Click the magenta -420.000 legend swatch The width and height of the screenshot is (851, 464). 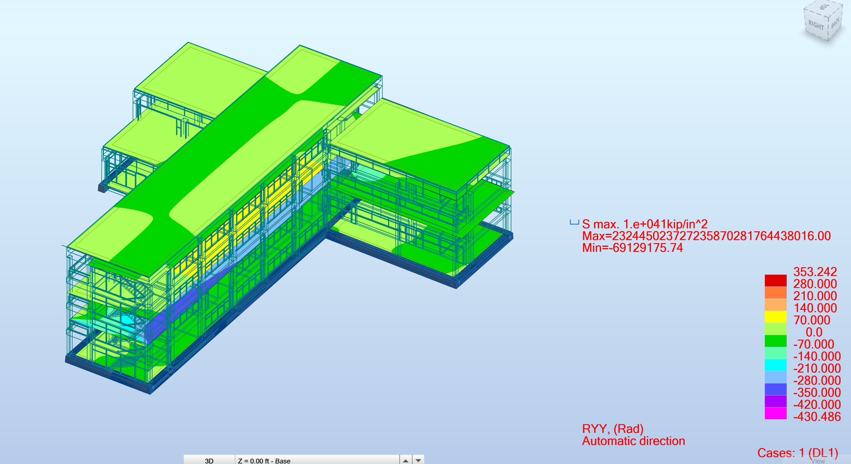775,413
